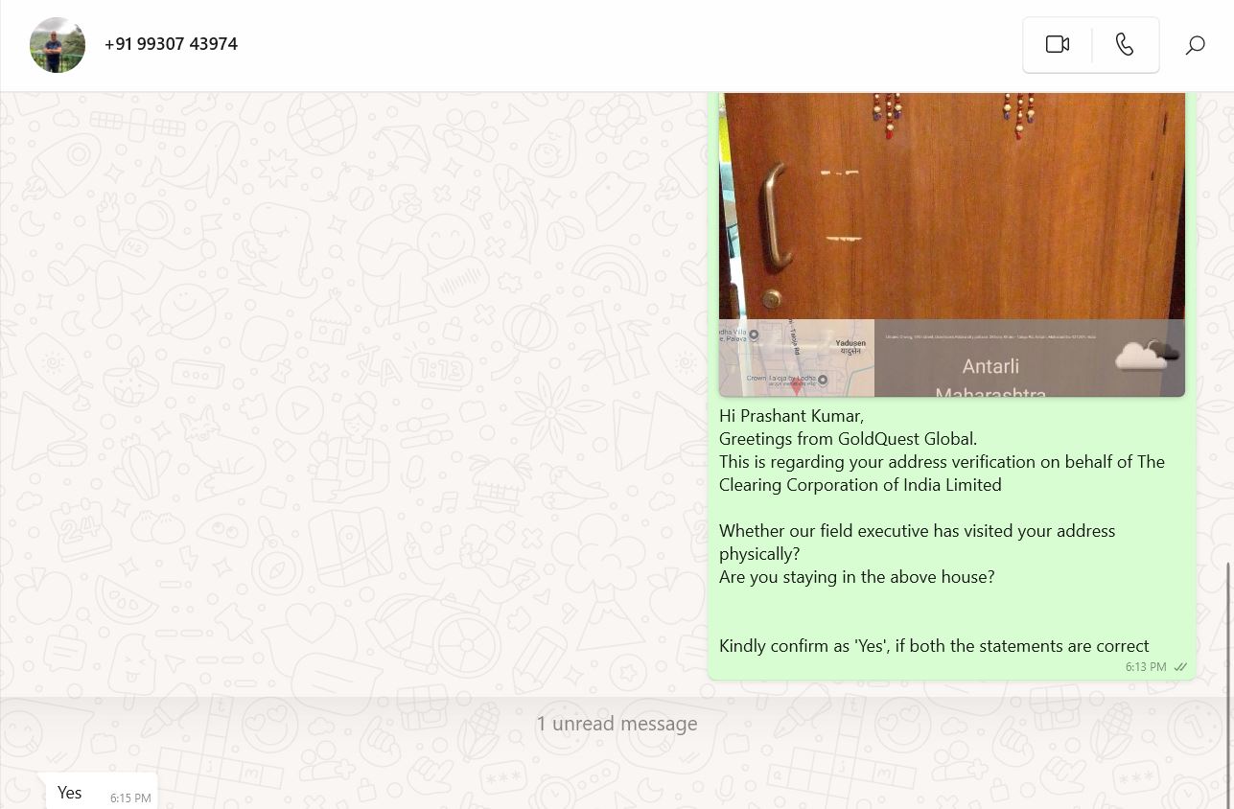Viewport: 1234px width, 809px height.
Task: Click the door handle in the photo
Action: 777,215
